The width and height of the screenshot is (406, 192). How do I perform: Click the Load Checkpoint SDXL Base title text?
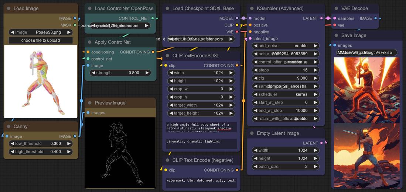click(203, 8)
